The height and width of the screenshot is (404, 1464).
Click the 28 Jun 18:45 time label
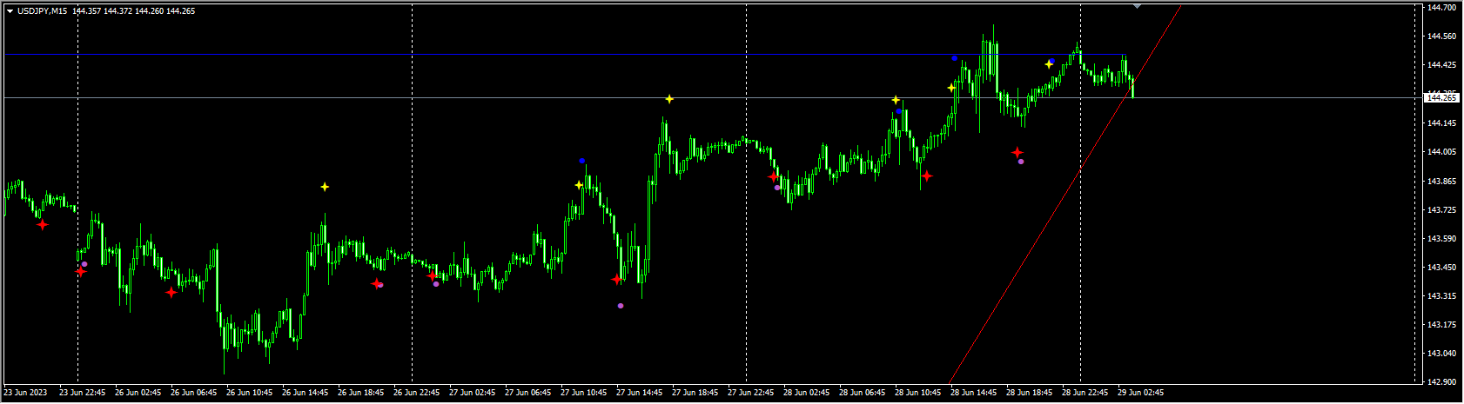(1030, 393)
